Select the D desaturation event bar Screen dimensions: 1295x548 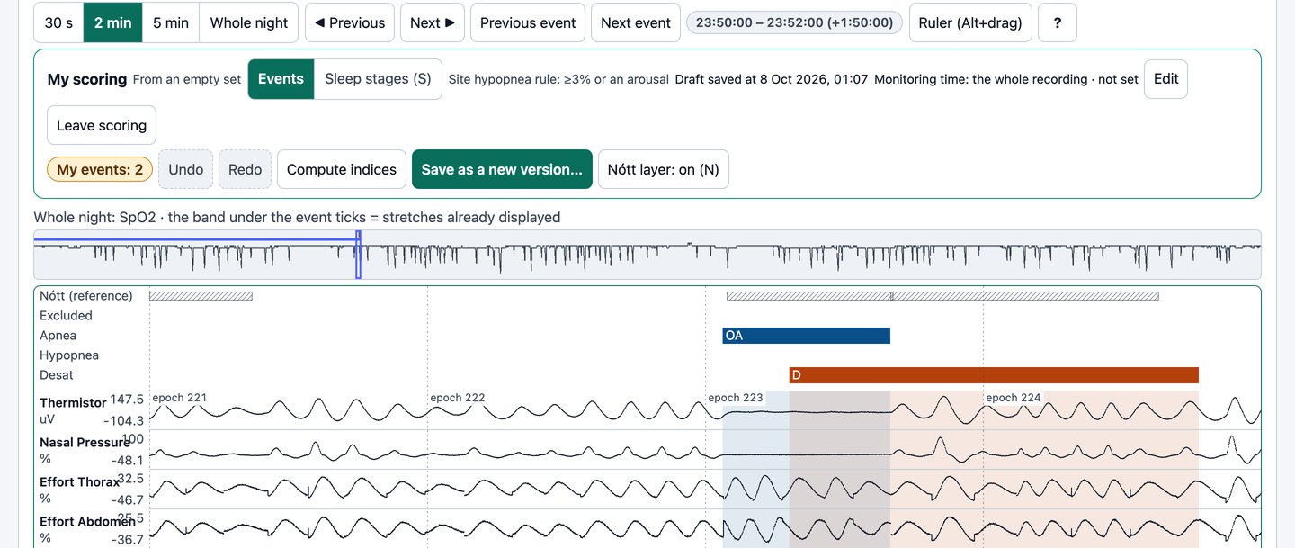click(x=994, y=375)
